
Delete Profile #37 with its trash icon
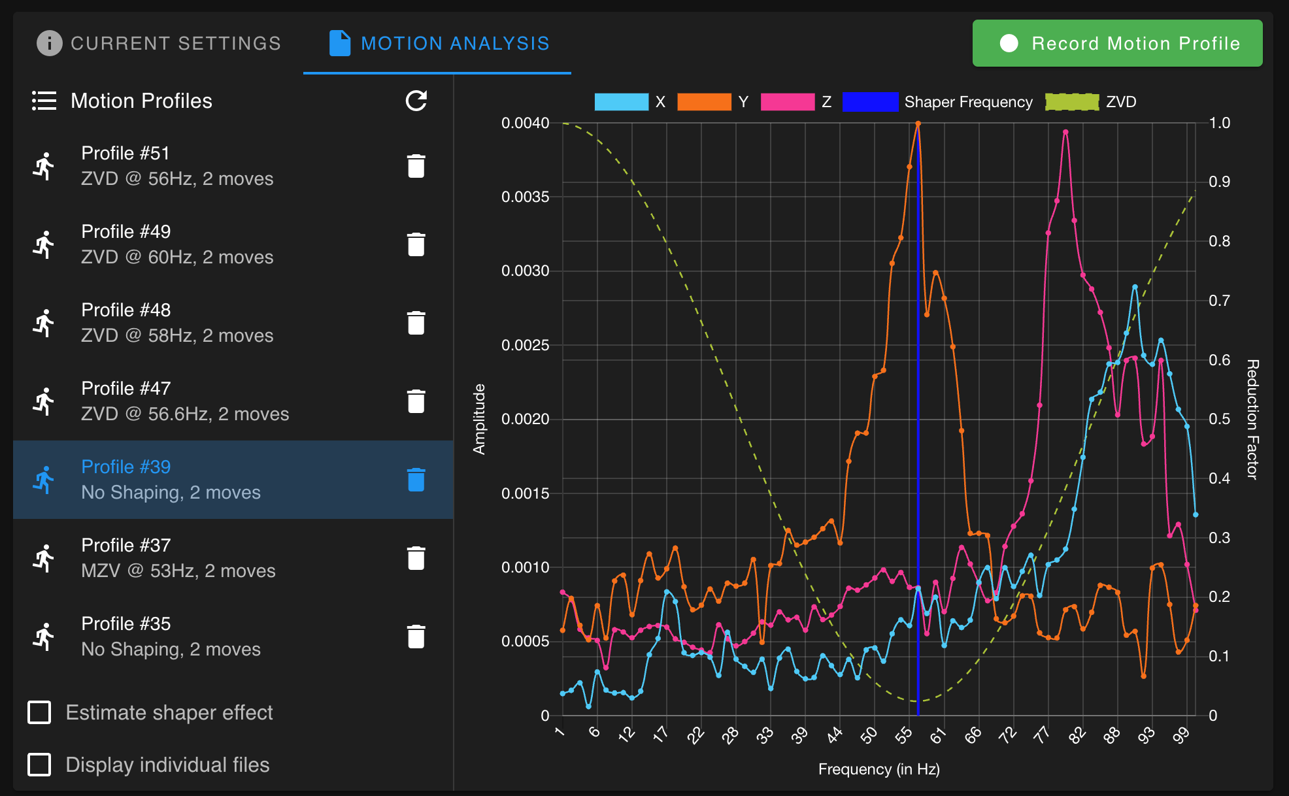tap(416, 558)
